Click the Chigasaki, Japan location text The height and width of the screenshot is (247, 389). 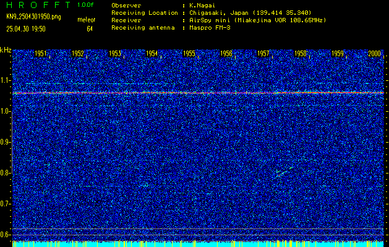tap(250, 13)
